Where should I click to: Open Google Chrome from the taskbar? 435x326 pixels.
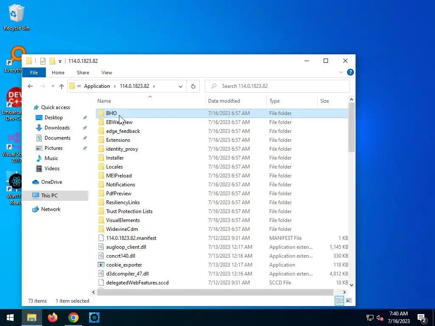(x=73, y=318)
